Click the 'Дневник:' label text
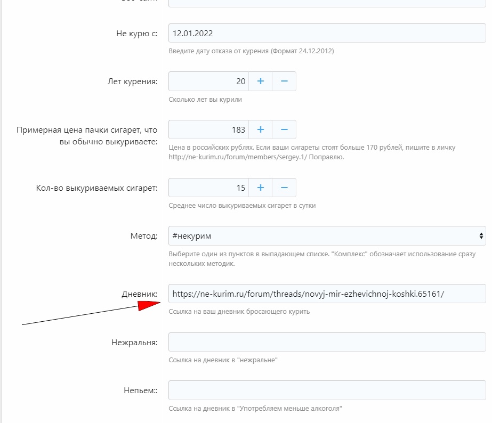 point(140,294)
